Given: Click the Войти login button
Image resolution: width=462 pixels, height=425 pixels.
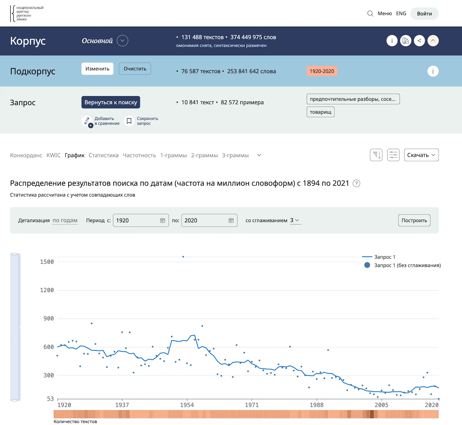Looking at the screenshot, I should 424,14.
